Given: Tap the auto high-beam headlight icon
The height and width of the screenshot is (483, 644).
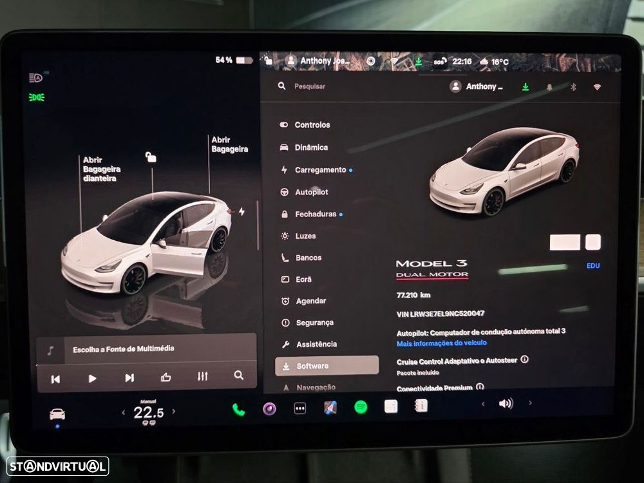Looking at the screenshot, I should [x=35, y=78].
